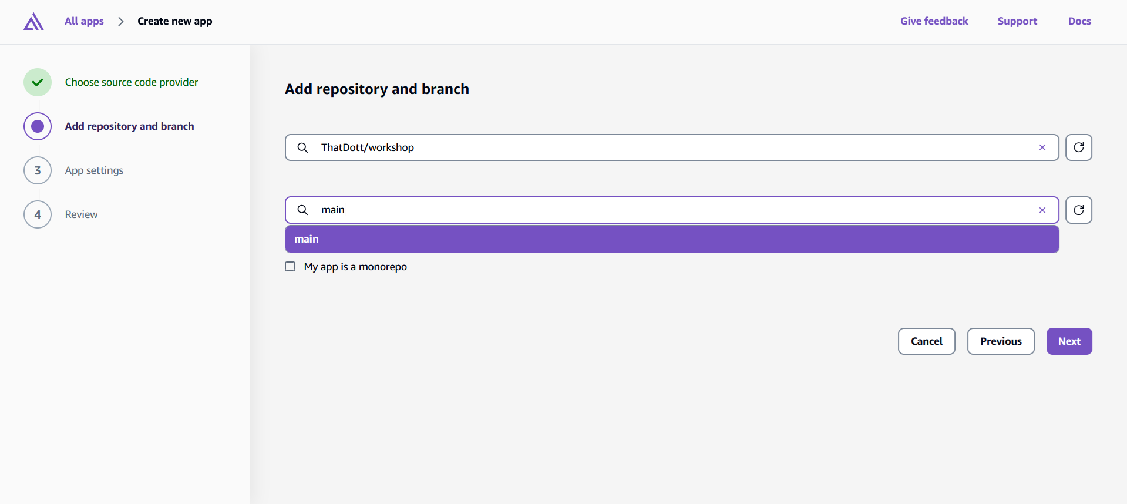The image size is (1127, 504).
Task: Click the Cancel button
Action: pyautogui.click(x=926, y=341)
